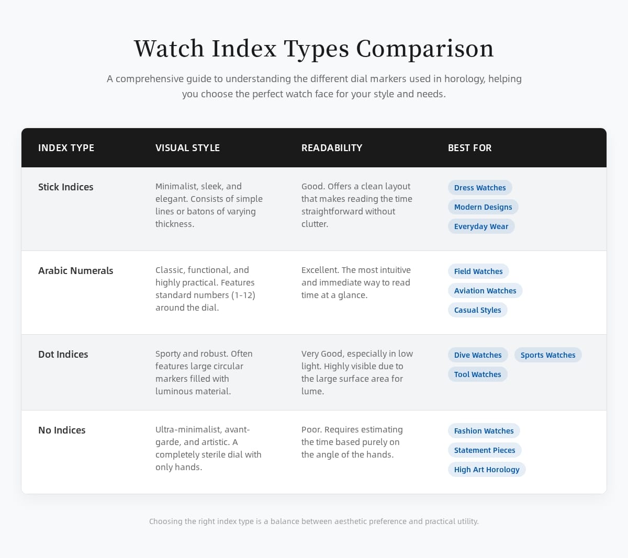The width and height of the screenshot is (628, 558).
Task: Select the Stick Indices row label
Action: click(66, 187)
